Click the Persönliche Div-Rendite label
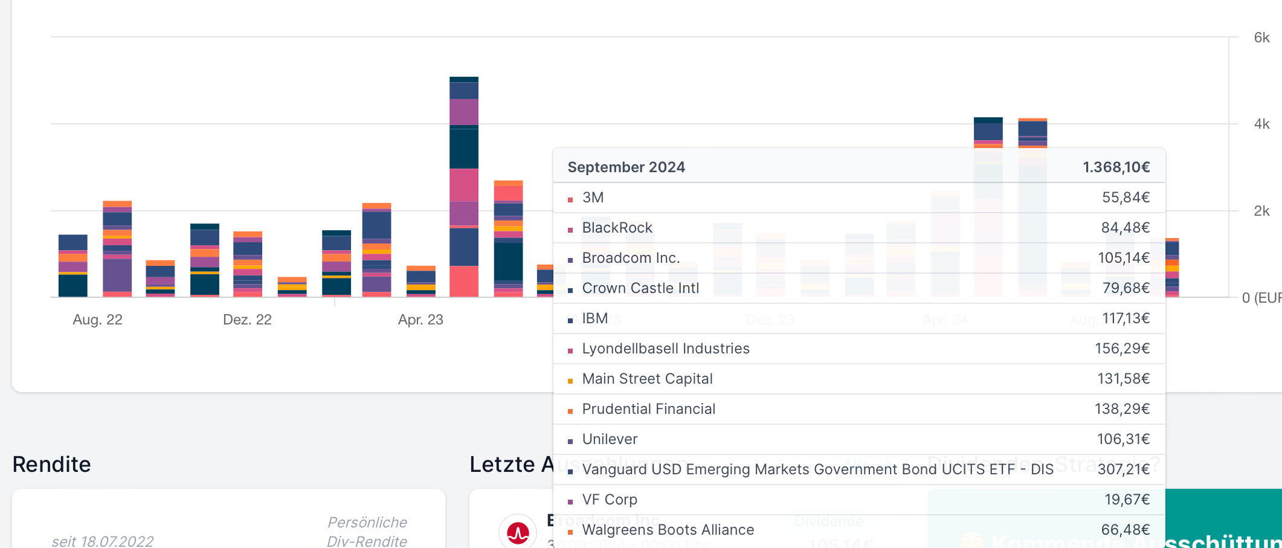 (367, 531)
